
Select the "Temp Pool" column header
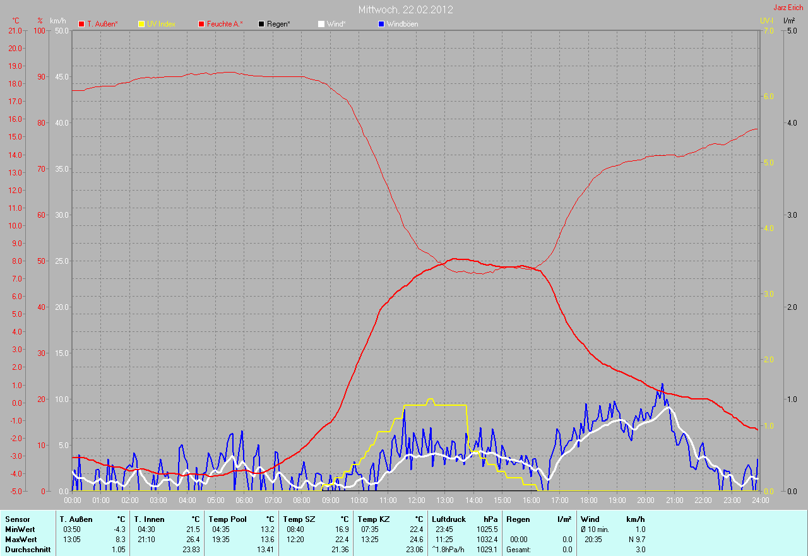coord(227,519)
